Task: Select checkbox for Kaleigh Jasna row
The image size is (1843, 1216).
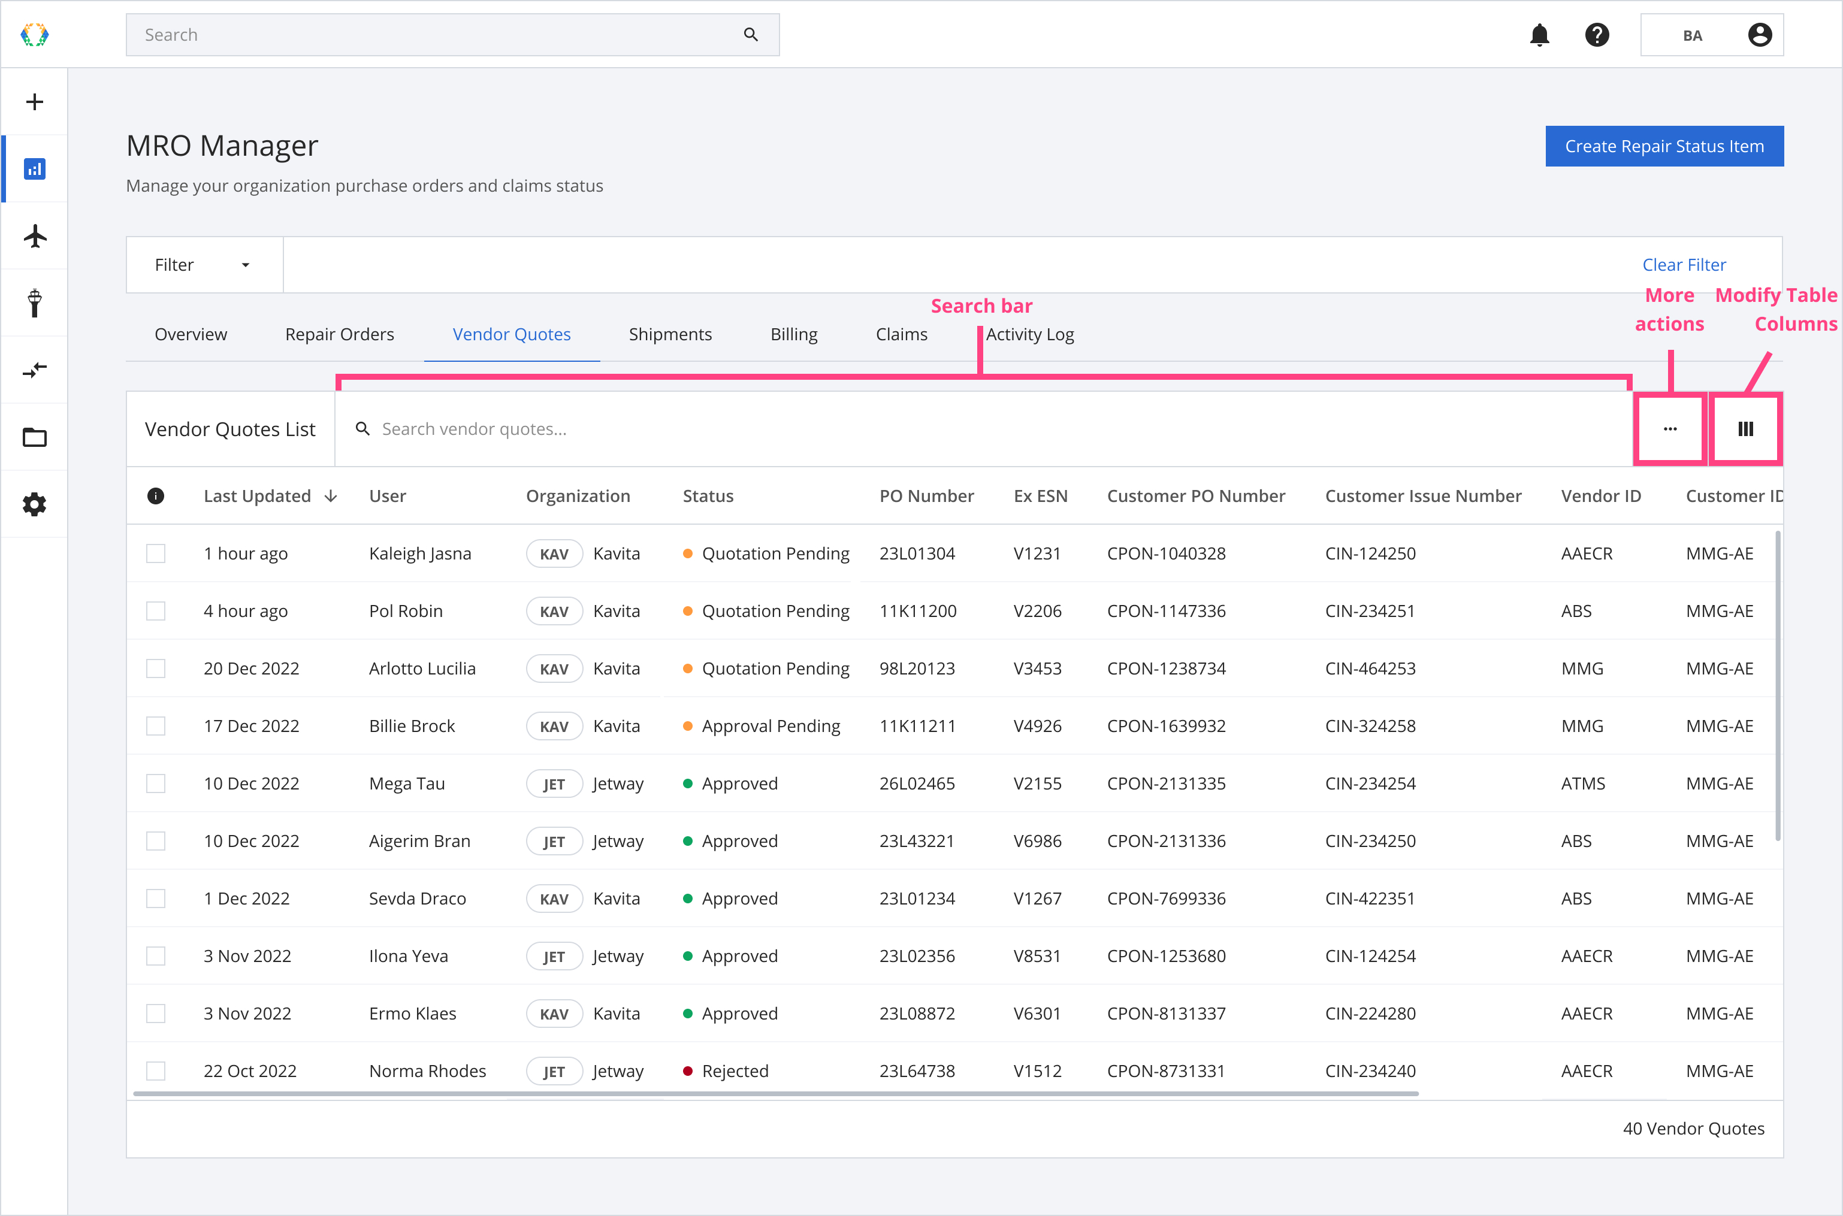Action: (x=156, y=553)
